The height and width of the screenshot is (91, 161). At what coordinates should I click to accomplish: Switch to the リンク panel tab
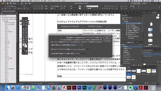tap(149, 12)
